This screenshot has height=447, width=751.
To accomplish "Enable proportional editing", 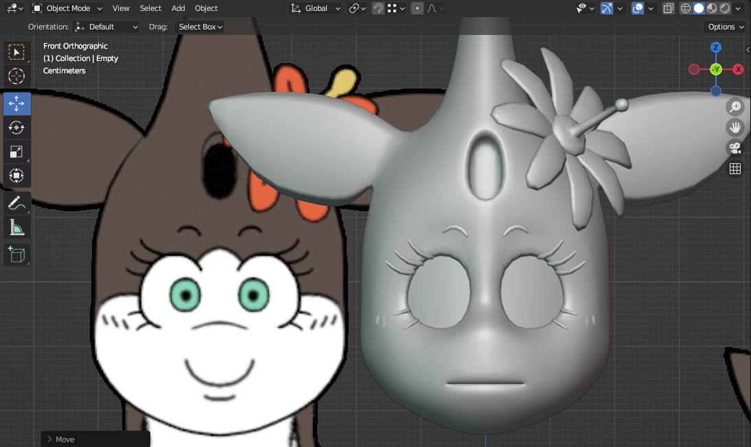I will pyautogui.click(x=417, y=8).
